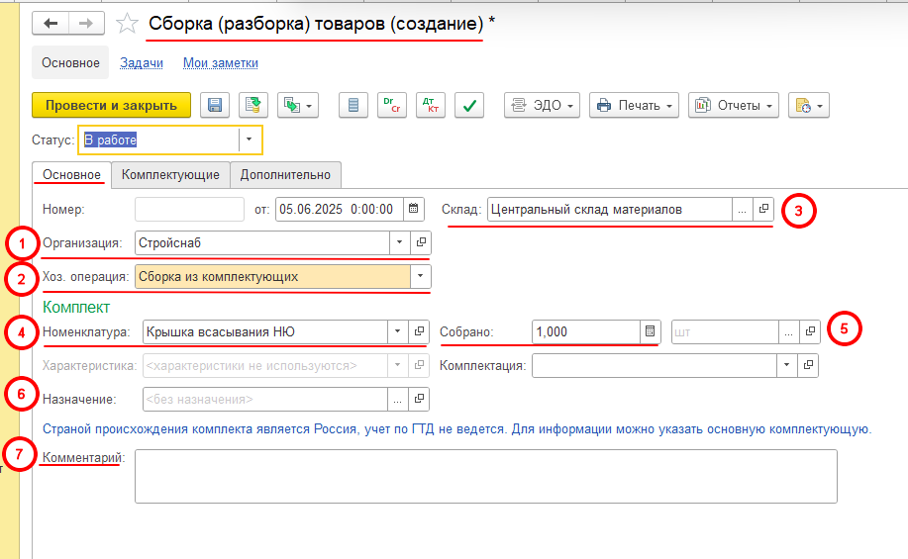The image size is (908, 559).
Task: Expand the Статус dropdown
Action: click(250, 140)
